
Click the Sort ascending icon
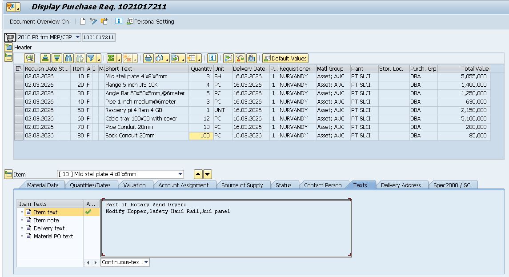point(45,58)
